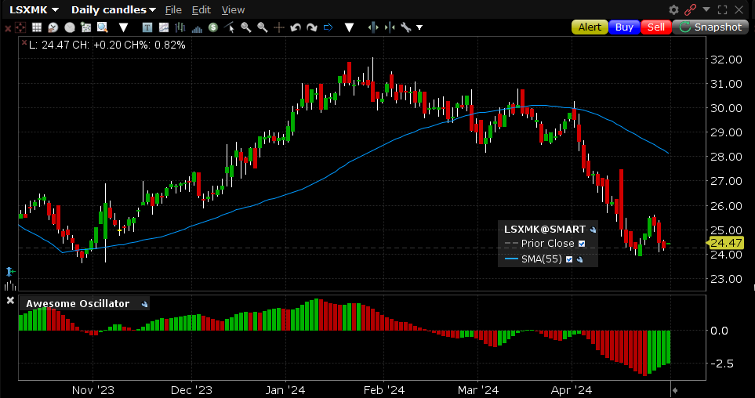Expand the Daily candles period dropdown
Screen dimensions: 755x398
pyautogui.click(x=113, y=9)
